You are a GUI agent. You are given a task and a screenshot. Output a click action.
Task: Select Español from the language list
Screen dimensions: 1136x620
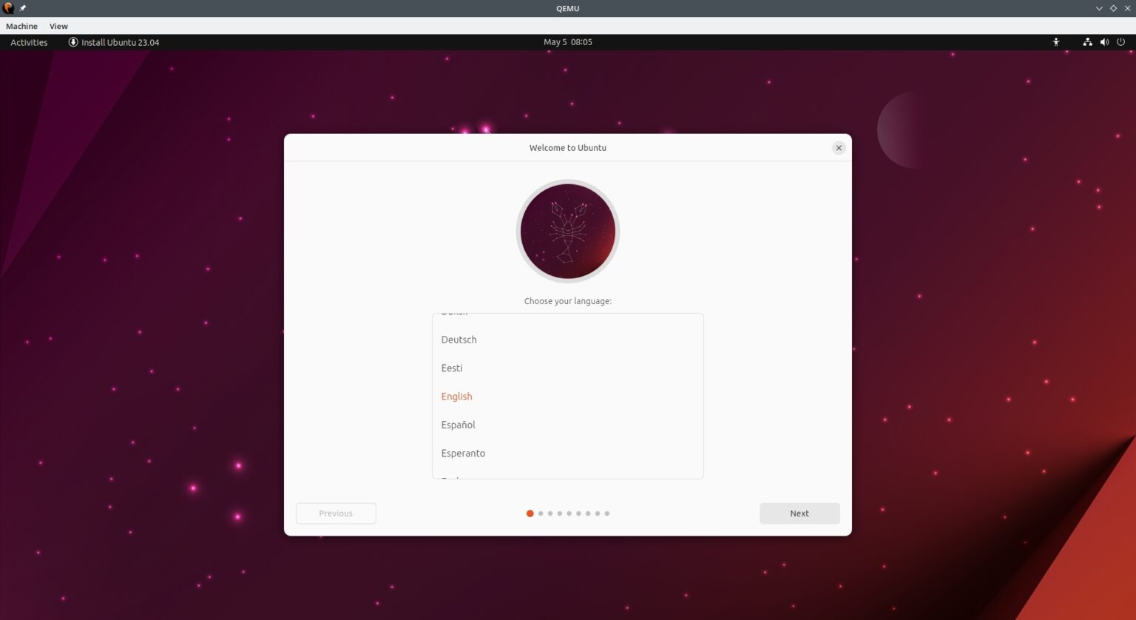pos(458,425)
